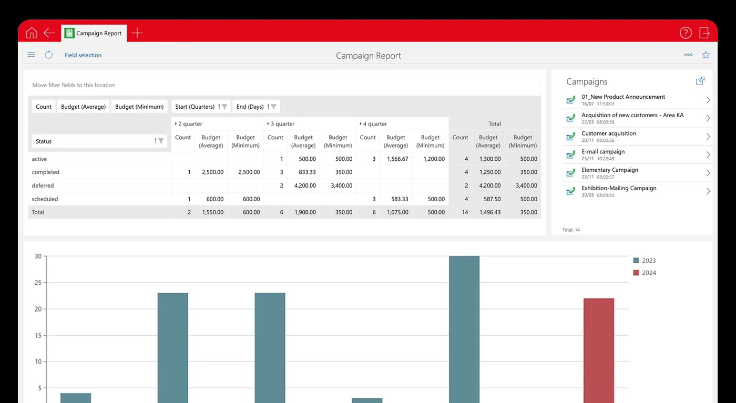Screen dimensions: 736x403
Task: Click the back arrow icon
Action: (x=49, y=33)
